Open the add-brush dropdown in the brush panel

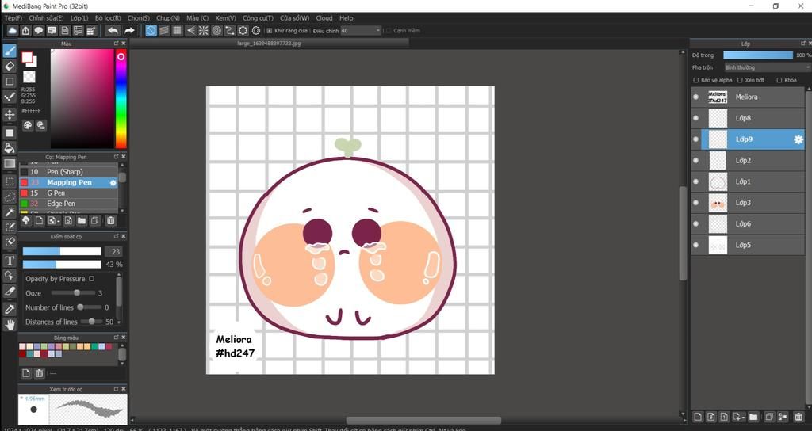pyautogui.click(x=53, y=220)
